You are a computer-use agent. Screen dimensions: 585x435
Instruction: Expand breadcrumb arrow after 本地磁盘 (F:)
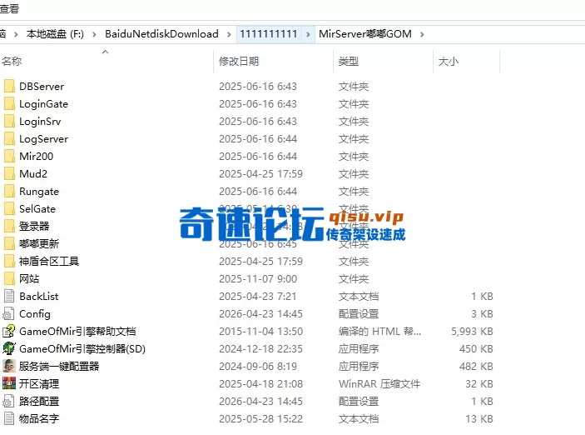coord(94,34)
